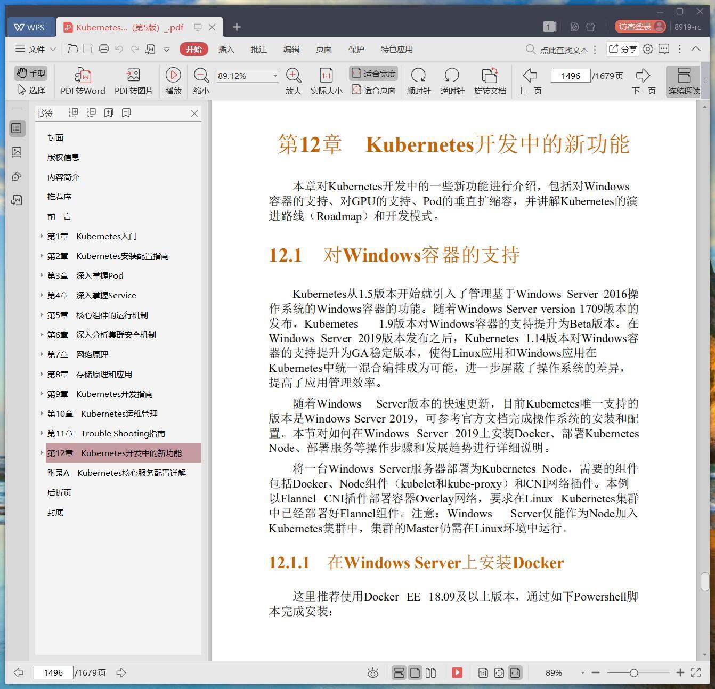Click the 分享 share button

click(x=623, y=49)
